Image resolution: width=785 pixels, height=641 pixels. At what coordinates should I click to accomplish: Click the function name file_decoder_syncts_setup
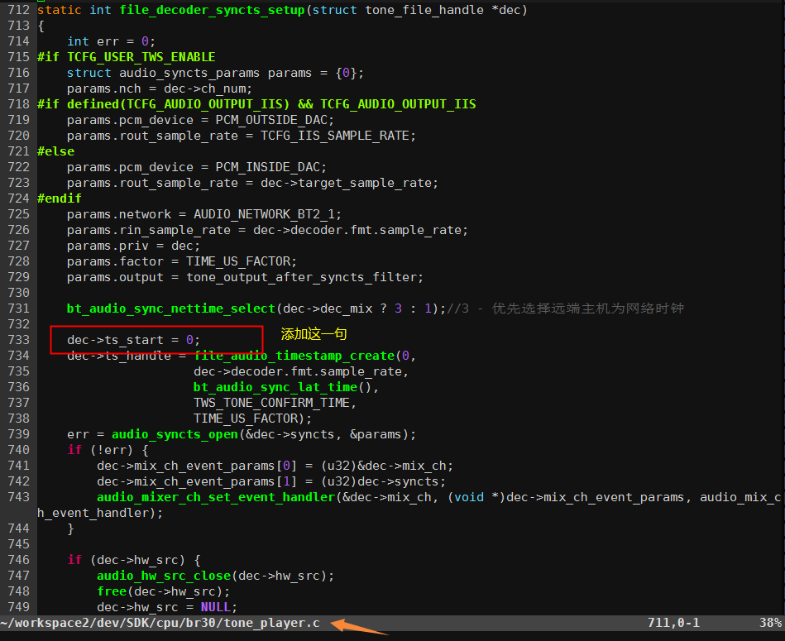click(x=213, y=10)
